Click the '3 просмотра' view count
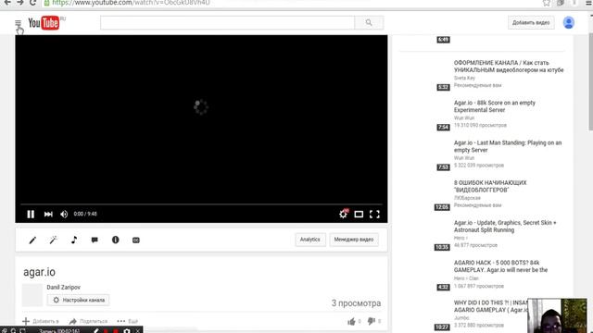Image resolution: width=593 pixels, height=333 pixels. pyautogui.click(x=356, y=303)
